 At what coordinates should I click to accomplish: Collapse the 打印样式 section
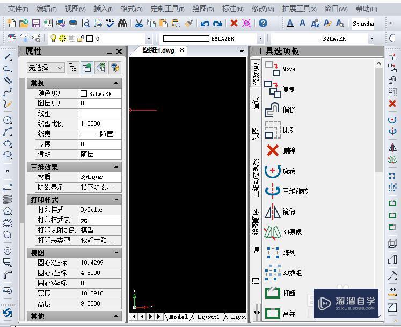116,199
